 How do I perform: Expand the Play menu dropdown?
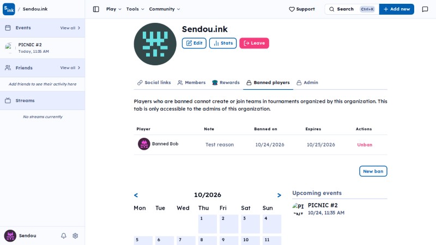tap(114, 9)
